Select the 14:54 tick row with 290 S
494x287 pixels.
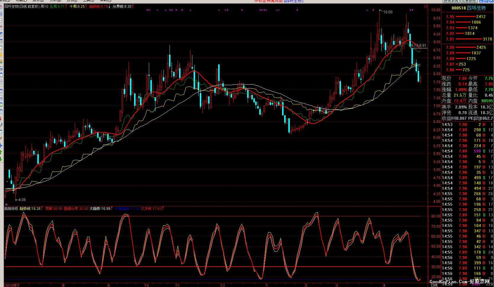click(x=467, y=130)
